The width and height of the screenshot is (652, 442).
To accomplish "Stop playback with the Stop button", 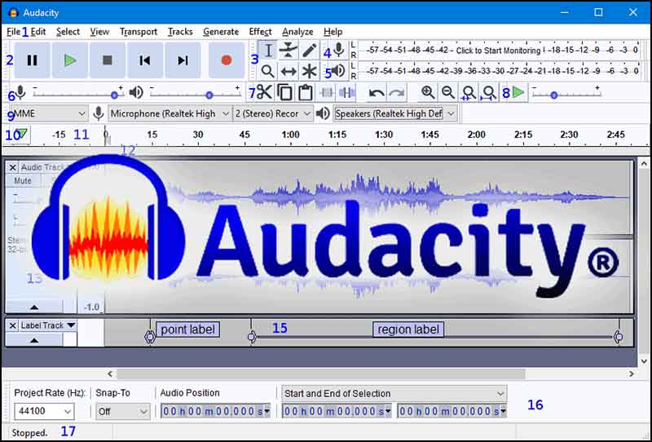I will coord(108,60).
